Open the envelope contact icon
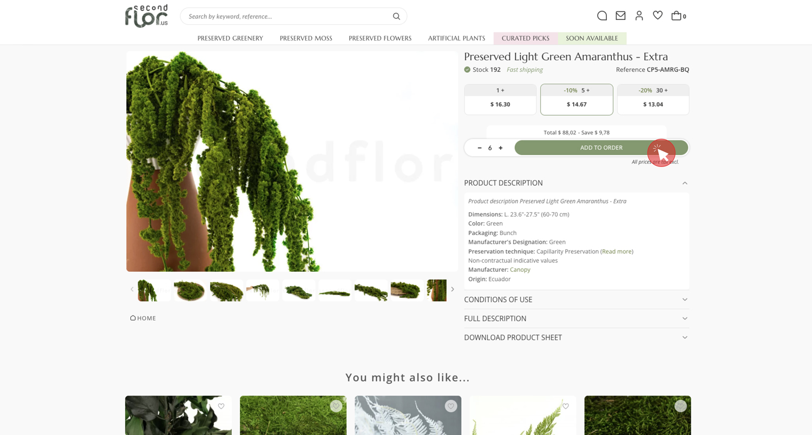The image size is (812, 435). point(620,16)
